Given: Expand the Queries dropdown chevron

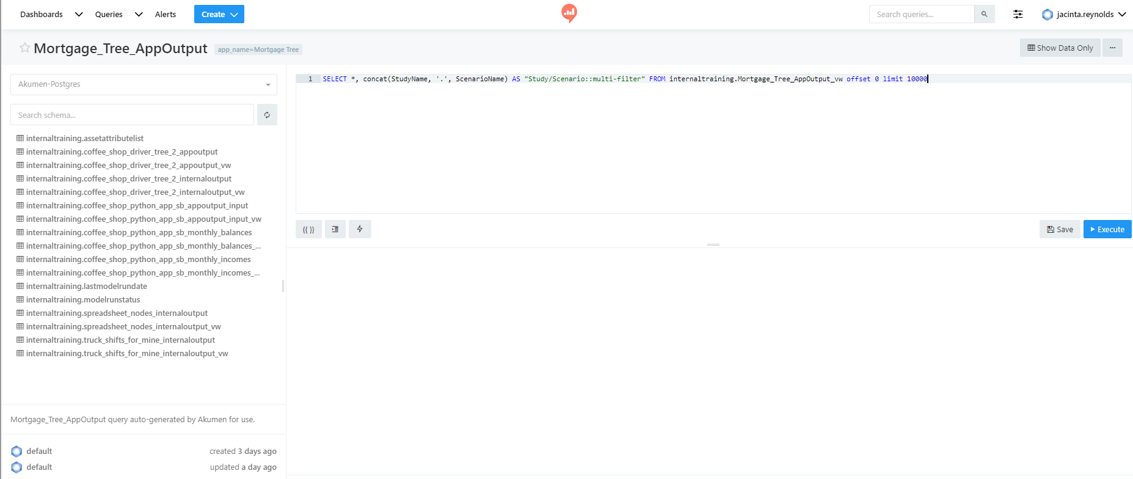Looking at the screenshot, I should coord(139,14).
